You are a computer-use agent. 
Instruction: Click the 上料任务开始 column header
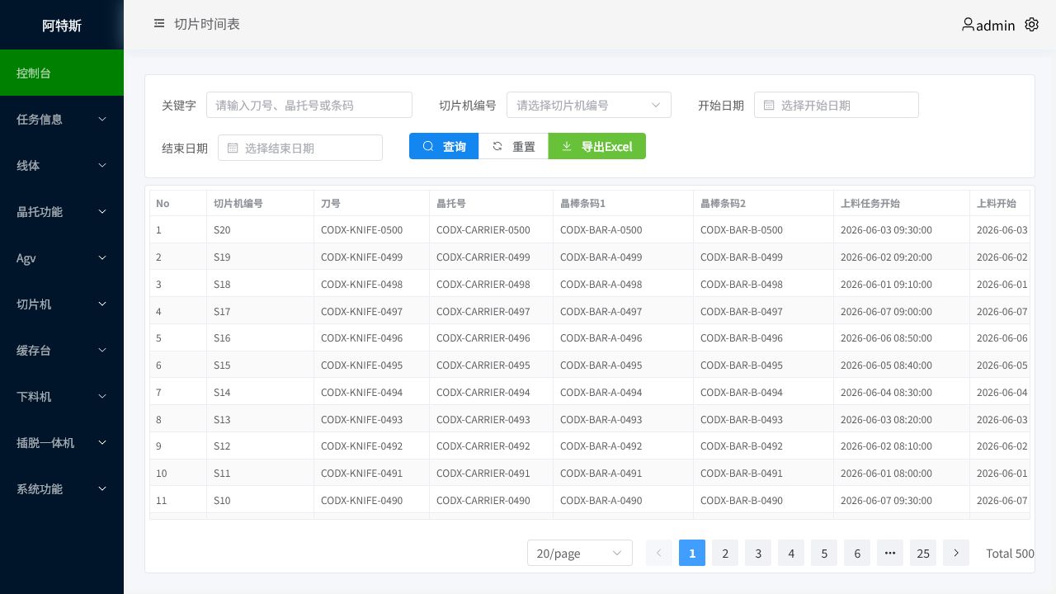click(x=902, y=203)
